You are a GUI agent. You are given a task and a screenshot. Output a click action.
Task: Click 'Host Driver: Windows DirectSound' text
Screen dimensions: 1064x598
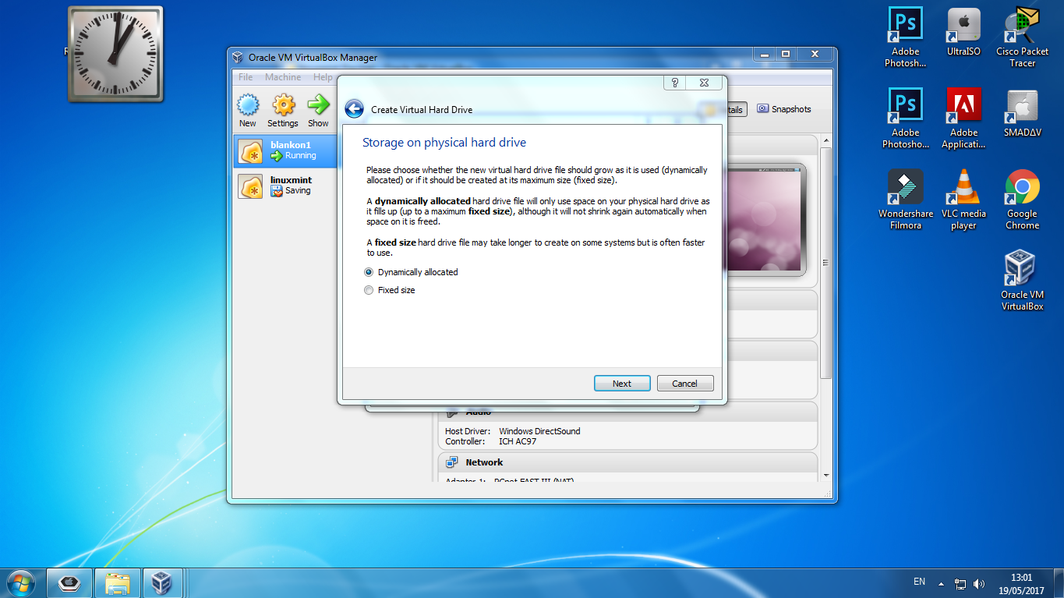(512, 431)
